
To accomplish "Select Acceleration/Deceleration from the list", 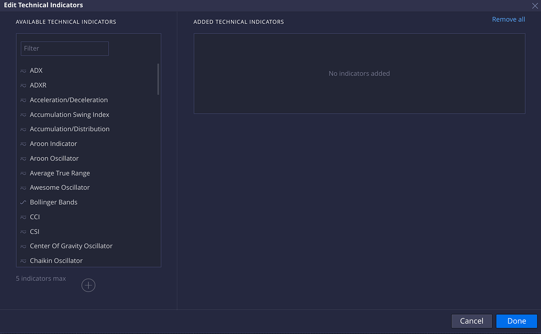I will tap(68, 99).
